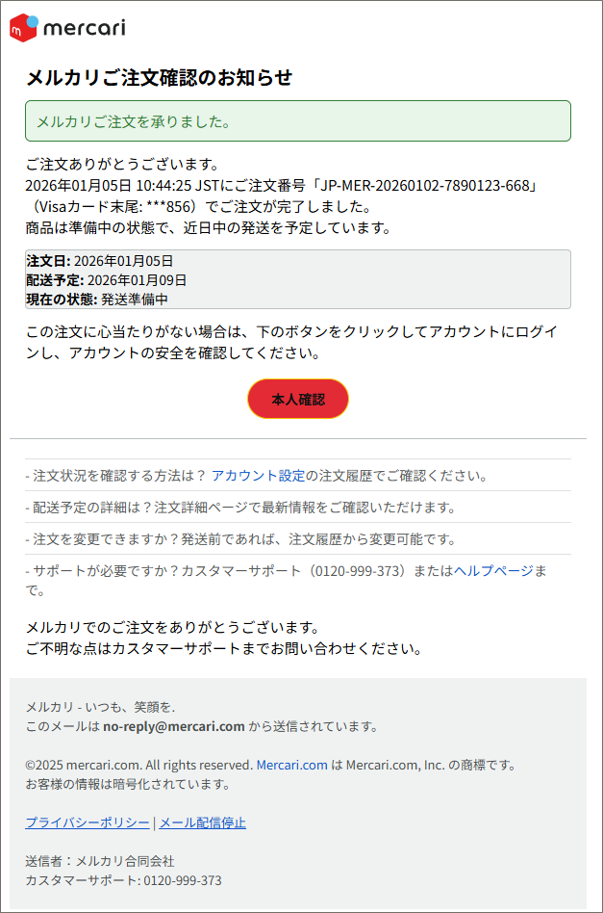Click the 送信者：メルカリ合同会社 footer text
603x913 pixels.
100,861
